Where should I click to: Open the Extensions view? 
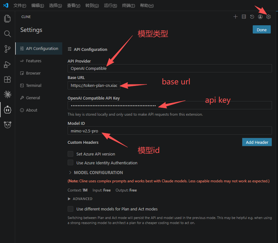(7, 79)
